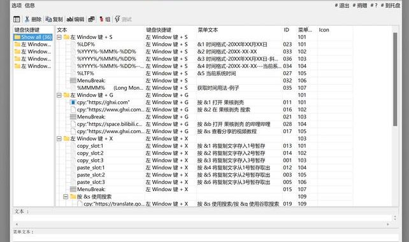409x242 pixels.
Task: Click menu text 按 &s 查看分享的视频教程
Action: [227, 131]
